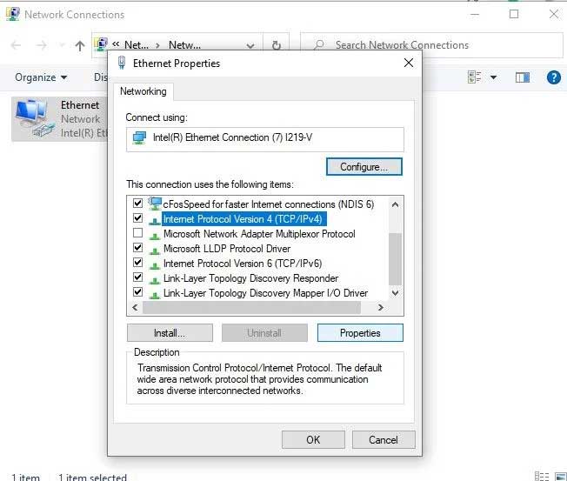Click the Intel adapter icon under Connect using
This screenshot has width=567, height=481.
point(139,137)
